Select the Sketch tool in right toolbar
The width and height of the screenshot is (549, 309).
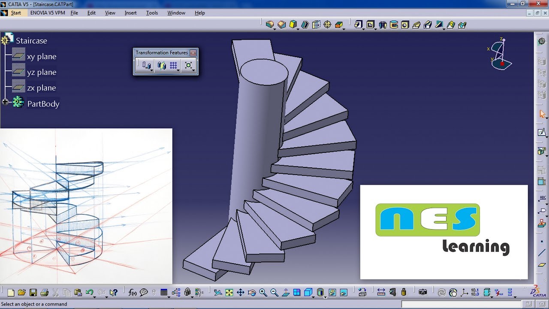tap(542, 132)
